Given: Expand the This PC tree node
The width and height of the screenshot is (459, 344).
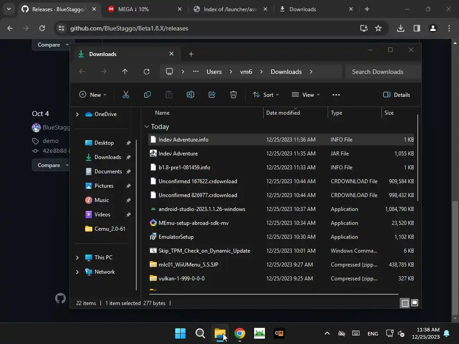Looking at the screenshot, I should coord(77,258).
